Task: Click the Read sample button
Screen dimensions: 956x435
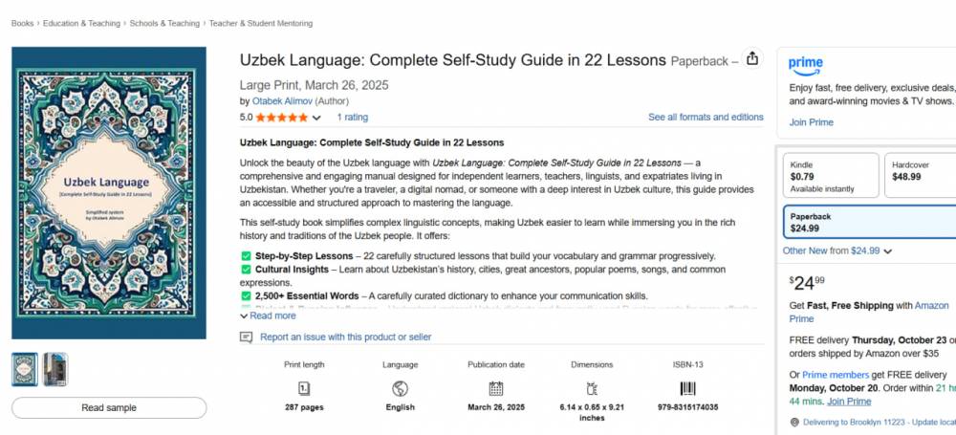Action: pyautogui.click(x=109, y=407)
